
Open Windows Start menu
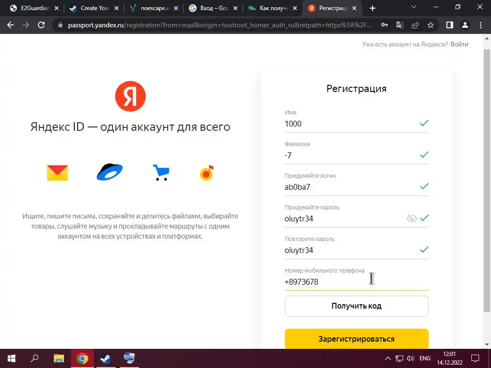pyautogui.click(x=12, y=358)
